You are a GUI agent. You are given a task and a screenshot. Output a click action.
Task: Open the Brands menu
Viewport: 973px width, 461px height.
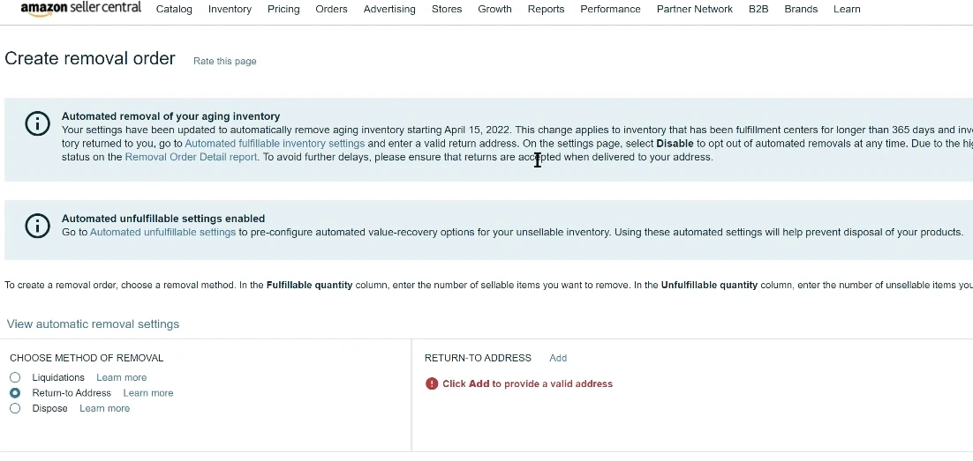point(801,10)
